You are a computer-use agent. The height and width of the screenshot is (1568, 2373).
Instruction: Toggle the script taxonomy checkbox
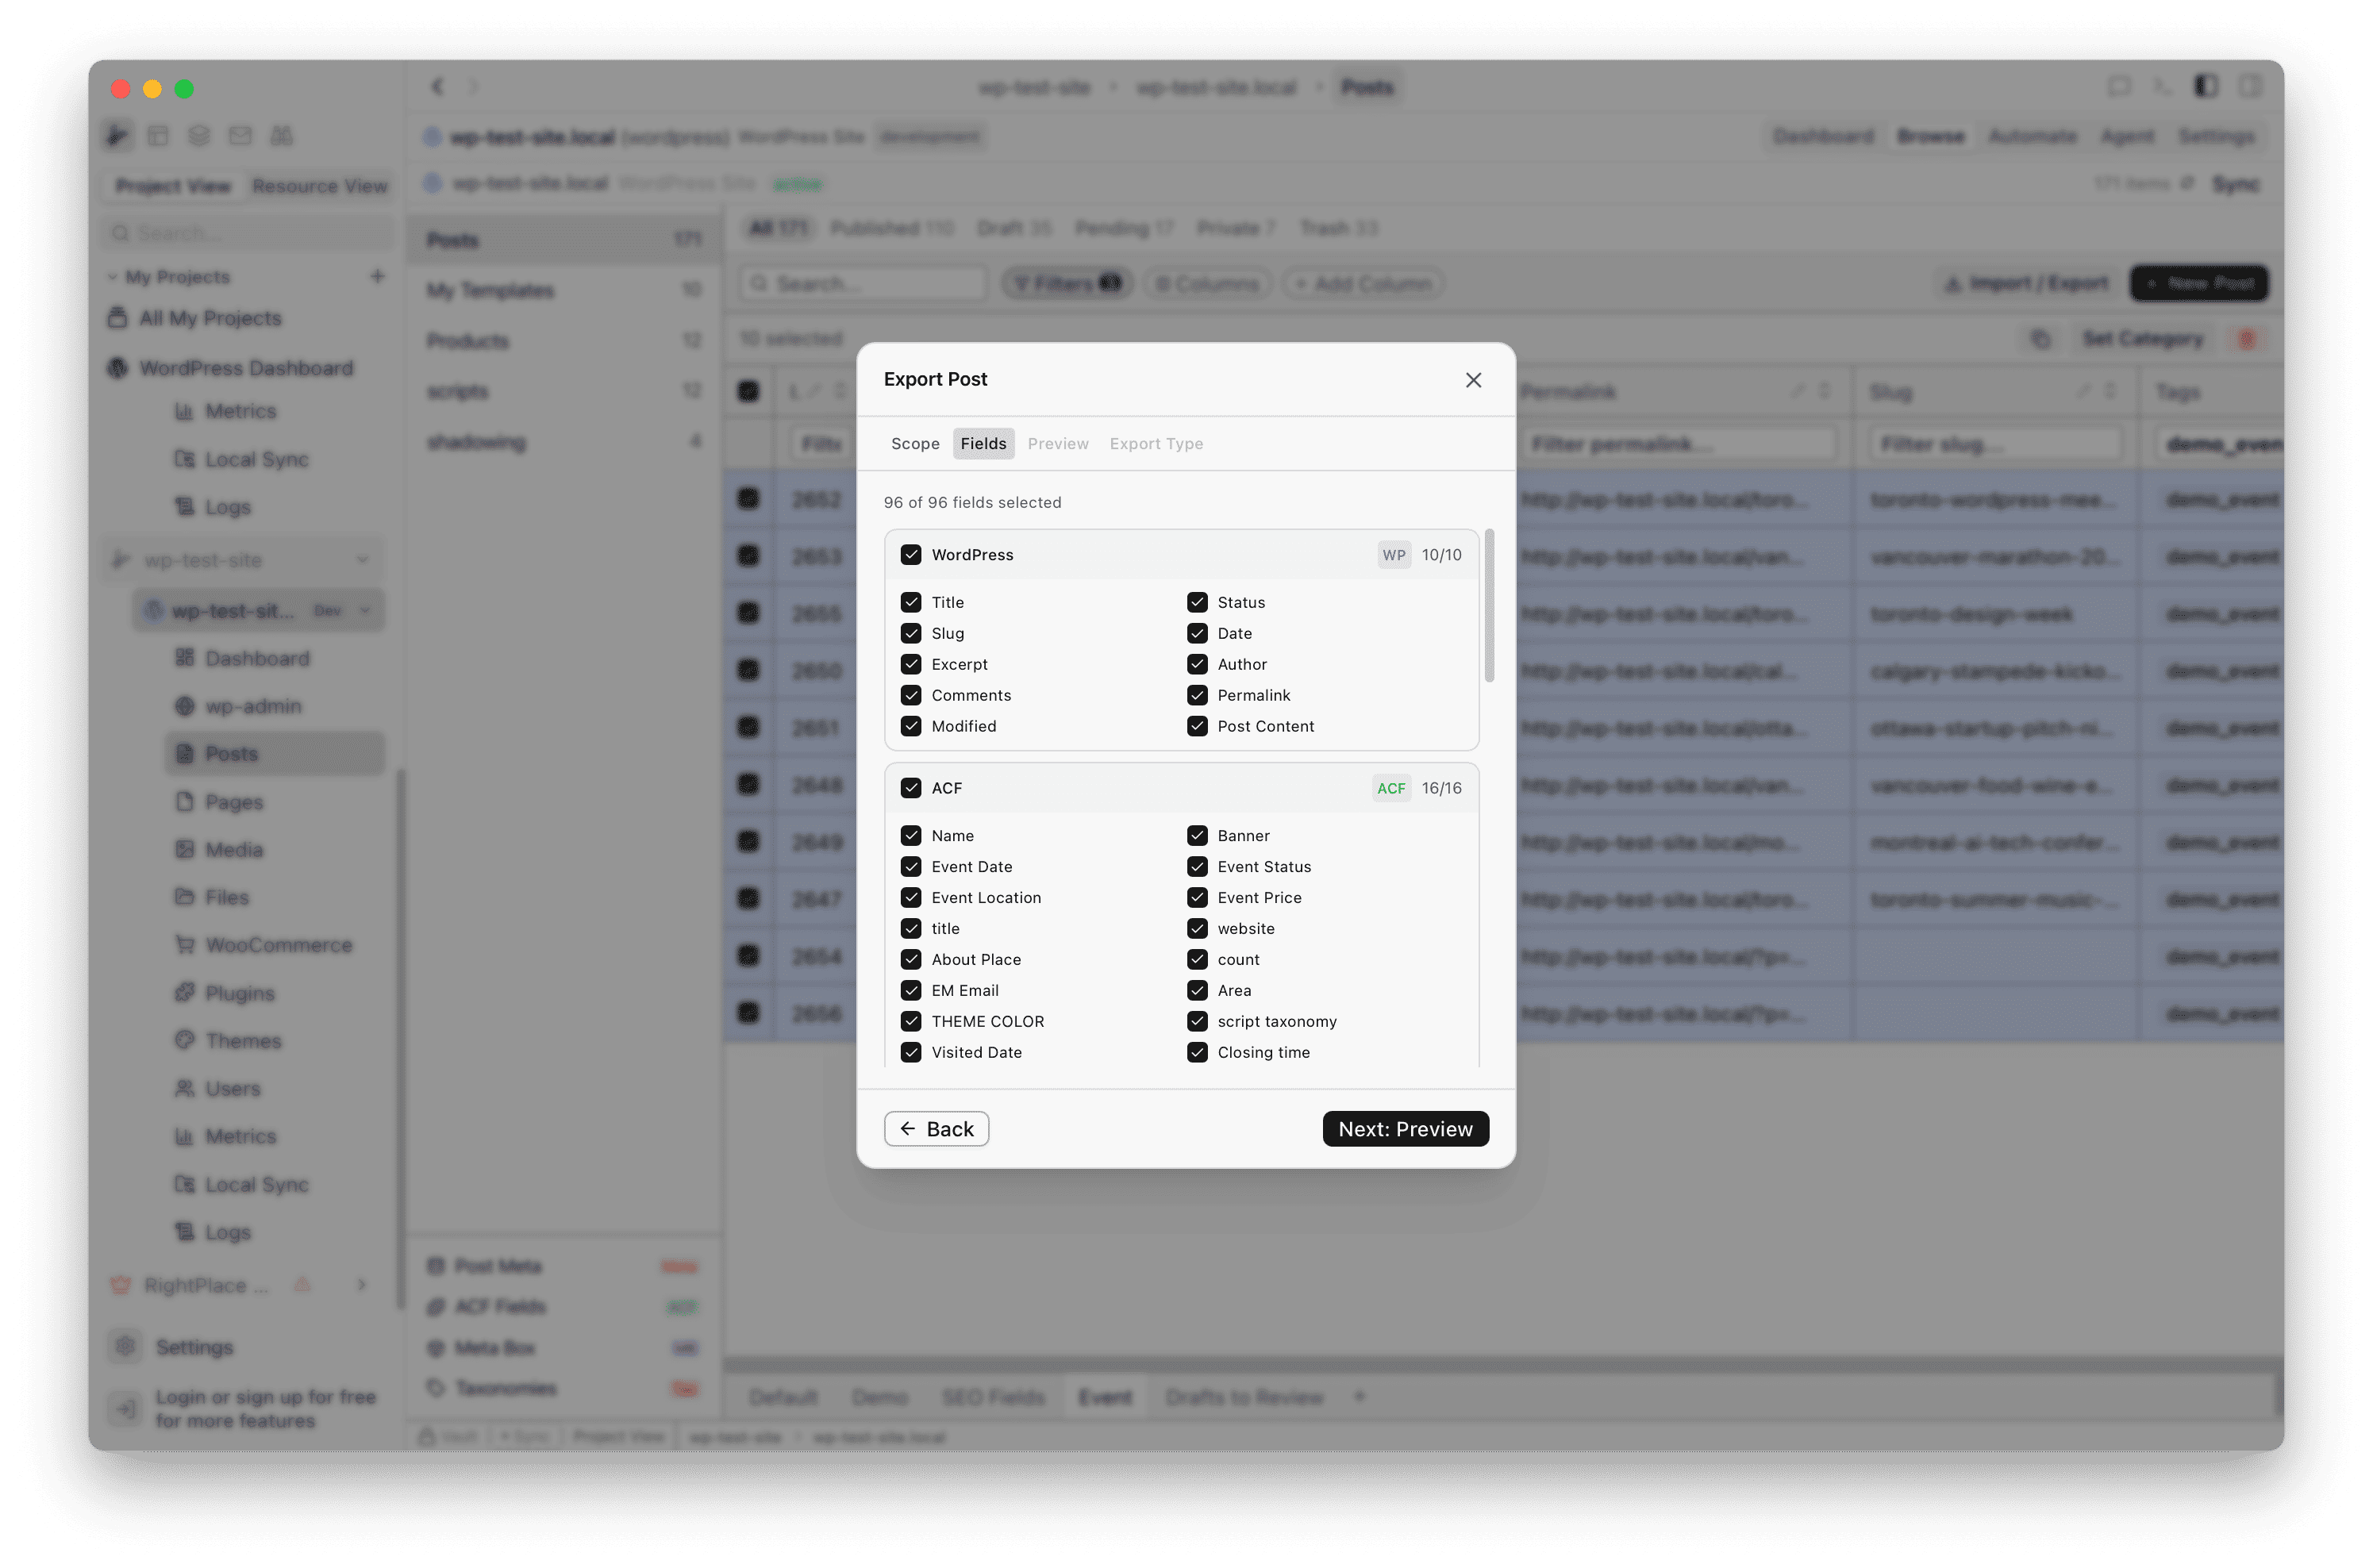1197,1021
